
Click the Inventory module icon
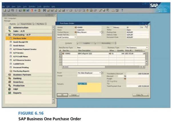point(9,82)
